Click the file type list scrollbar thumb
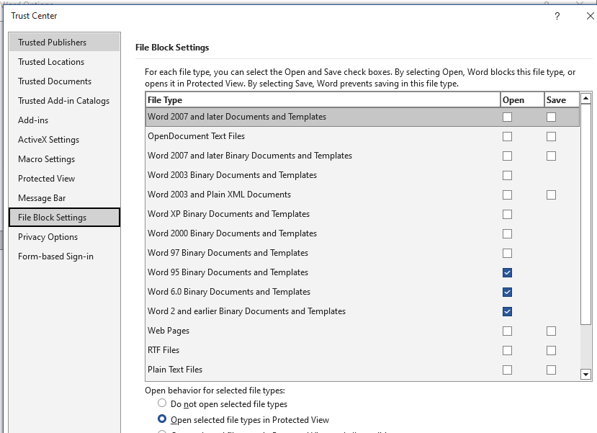This screenshot has width=597, height=433. point(585,215)
